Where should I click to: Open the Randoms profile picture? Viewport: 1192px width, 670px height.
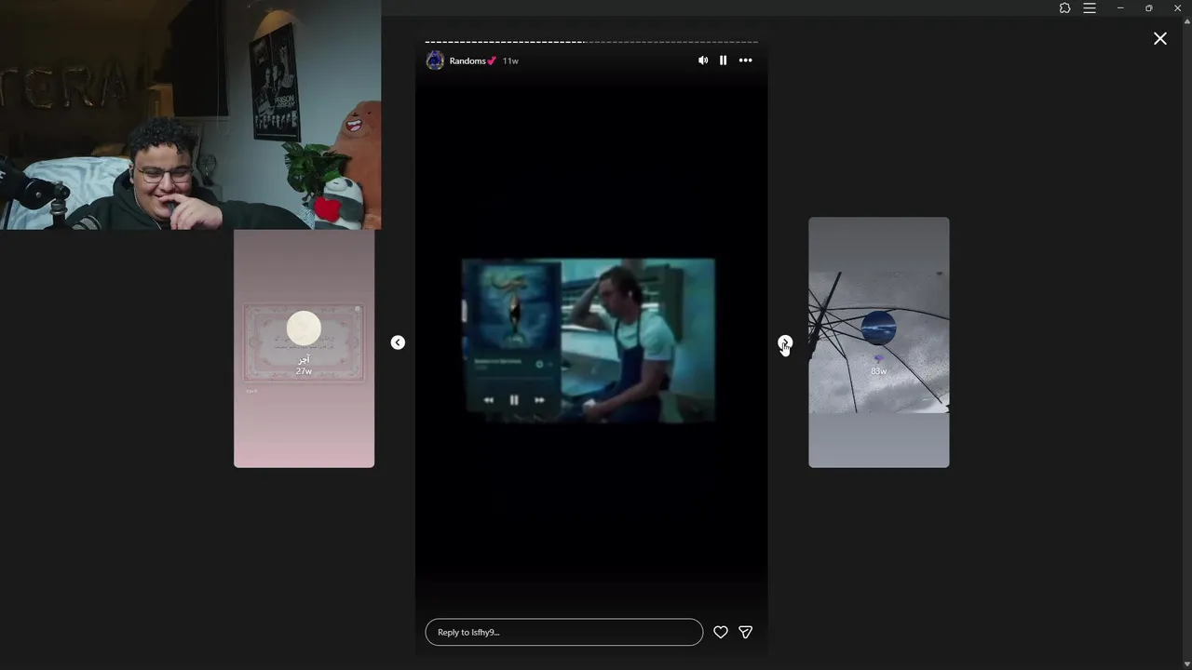coord(435,60)
